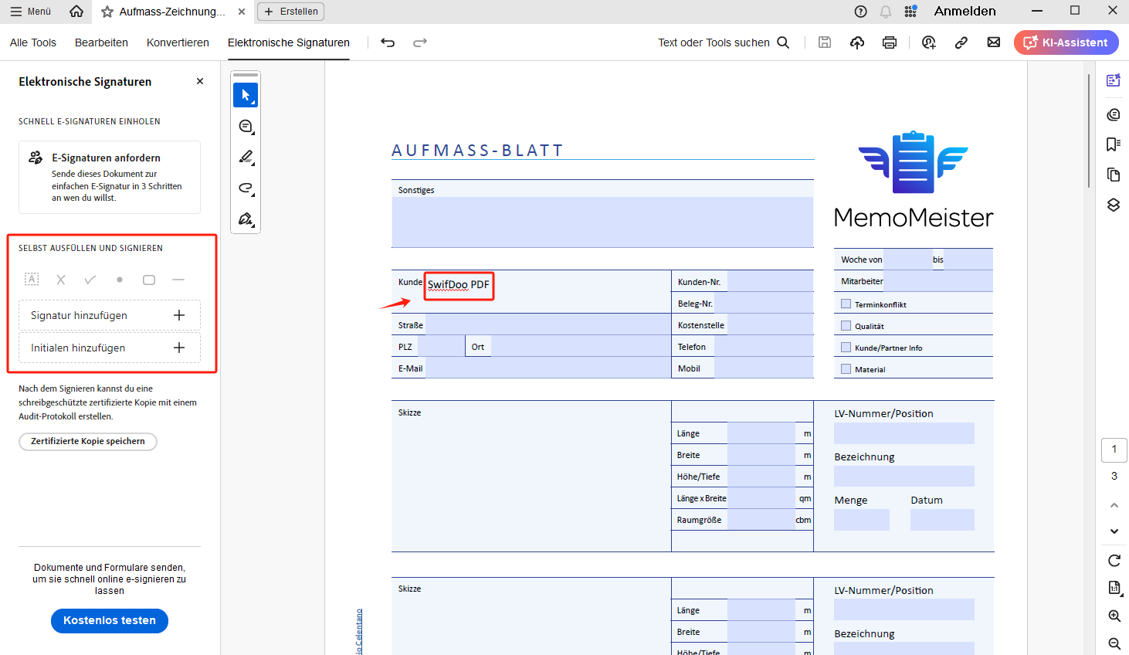Click Anmelden to sign in

(965, 11)
